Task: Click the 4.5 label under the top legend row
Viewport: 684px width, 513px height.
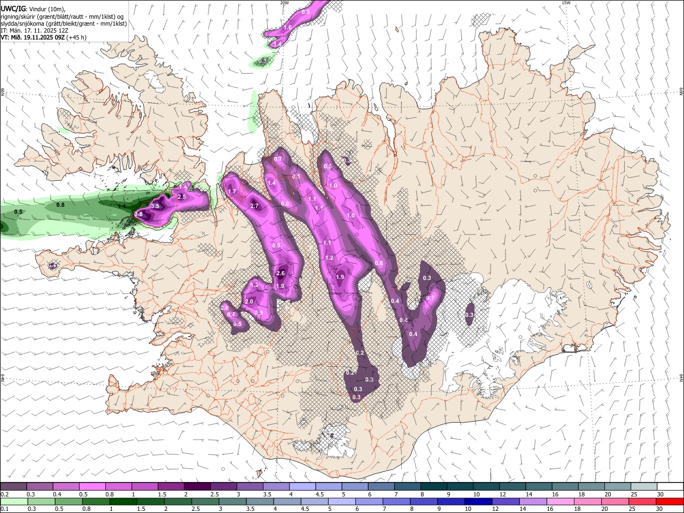Action: tap(320, 494)
